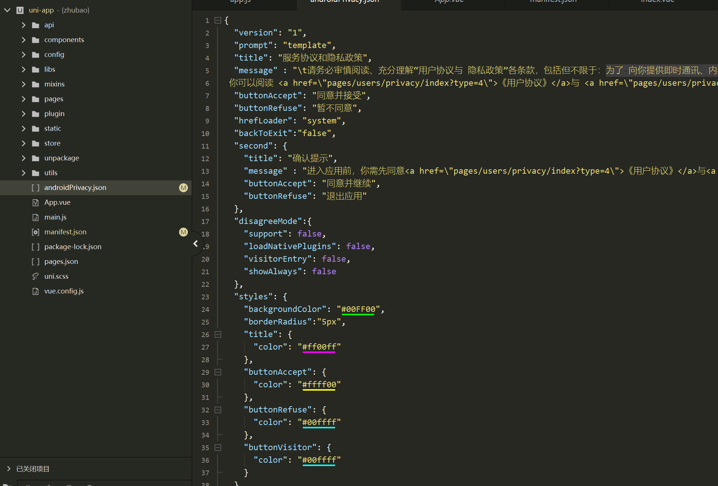Expand the utils folder arrow
Viewport: 718px width, 486px height.
tap(24, 173)
